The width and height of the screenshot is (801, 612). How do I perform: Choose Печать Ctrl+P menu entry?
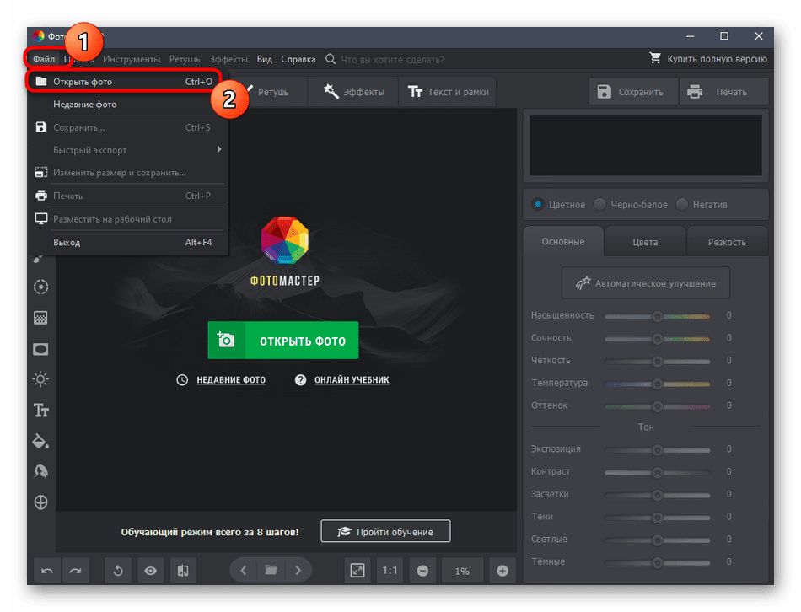[x=127, y=196]
